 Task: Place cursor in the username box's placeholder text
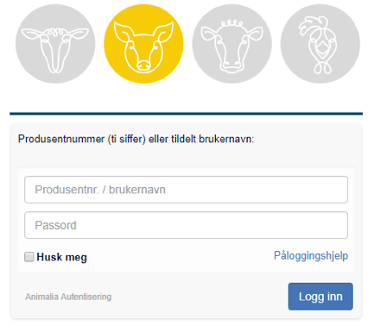click(x=100, y=190)
